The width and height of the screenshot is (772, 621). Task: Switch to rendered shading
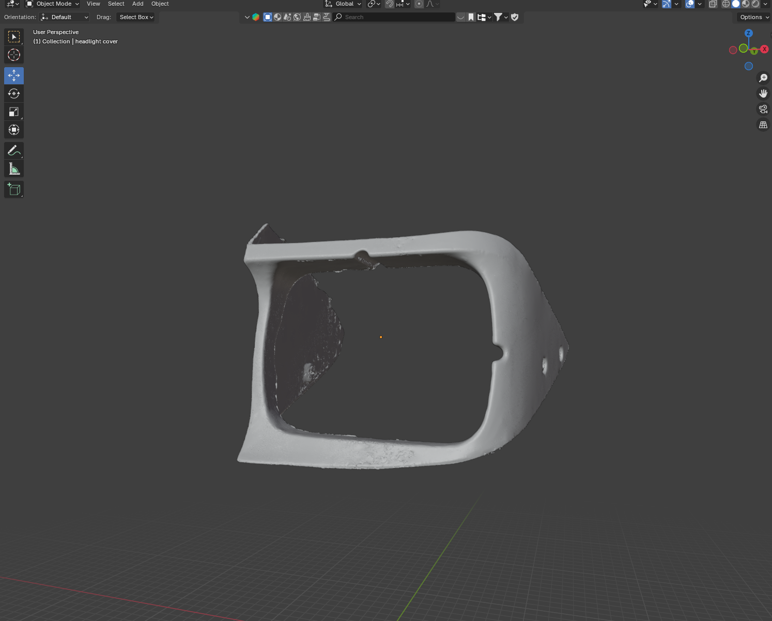[x=755, y=4]
